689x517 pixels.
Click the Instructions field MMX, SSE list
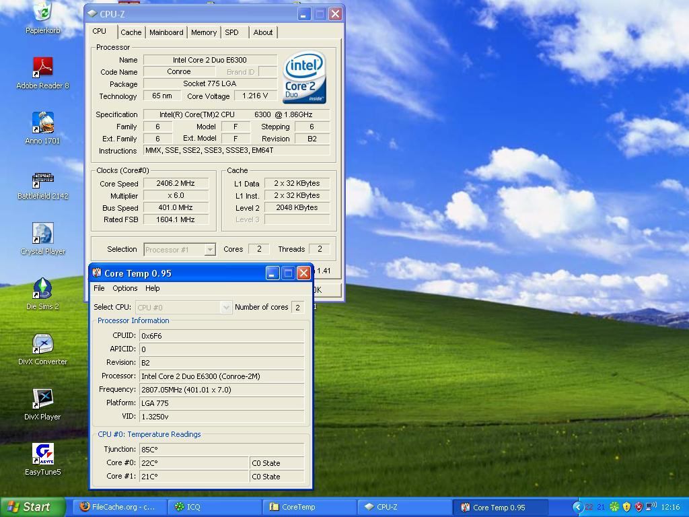click(236, 150)
